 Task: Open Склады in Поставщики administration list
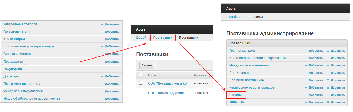236,95
